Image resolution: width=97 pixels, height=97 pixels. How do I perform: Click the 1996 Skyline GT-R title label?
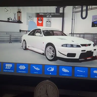50,15
